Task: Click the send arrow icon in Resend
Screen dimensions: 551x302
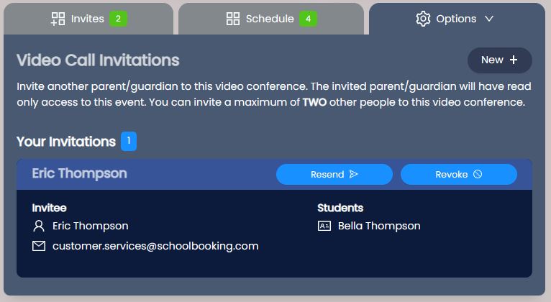Action: pyautogui.click(x=353, y=174)
